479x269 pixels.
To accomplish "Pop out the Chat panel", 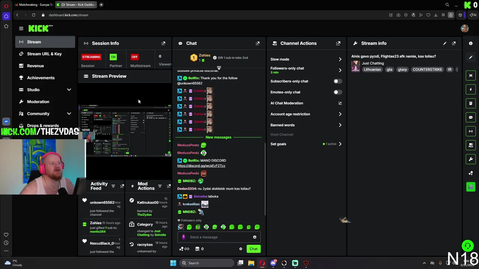I will tap(257, 43).
